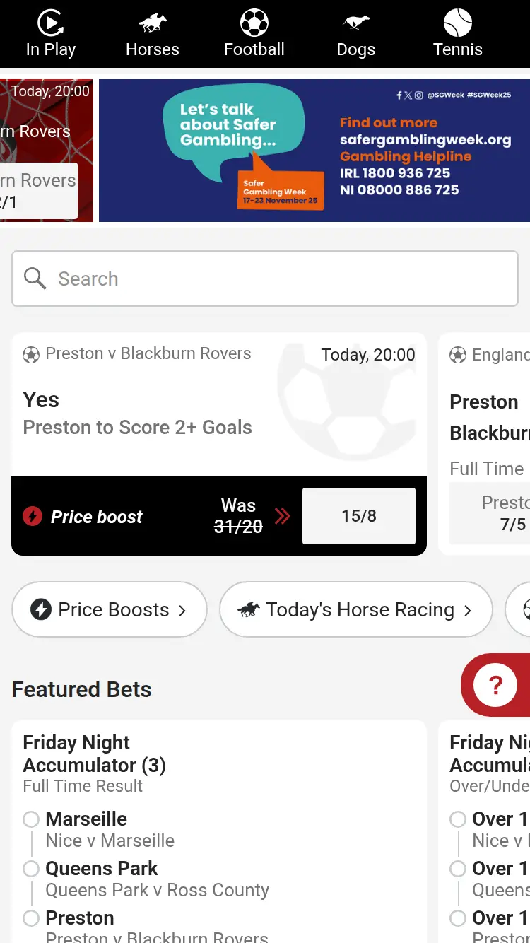Click the Price boost lightning icon
Image resolution: width=530 pixels, height=943 pixels.
33,517
